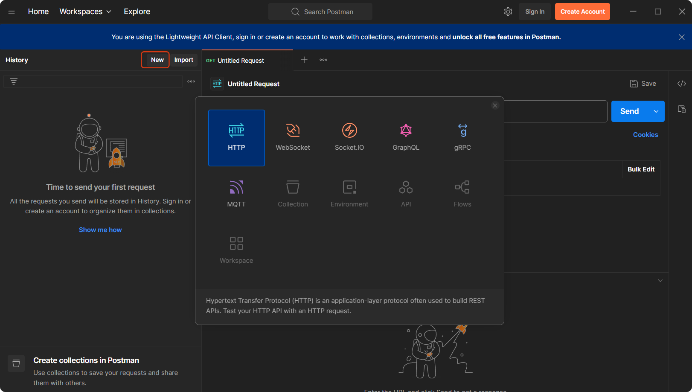
Task: Click the unlock all free features link
Action: coord(506,37)
